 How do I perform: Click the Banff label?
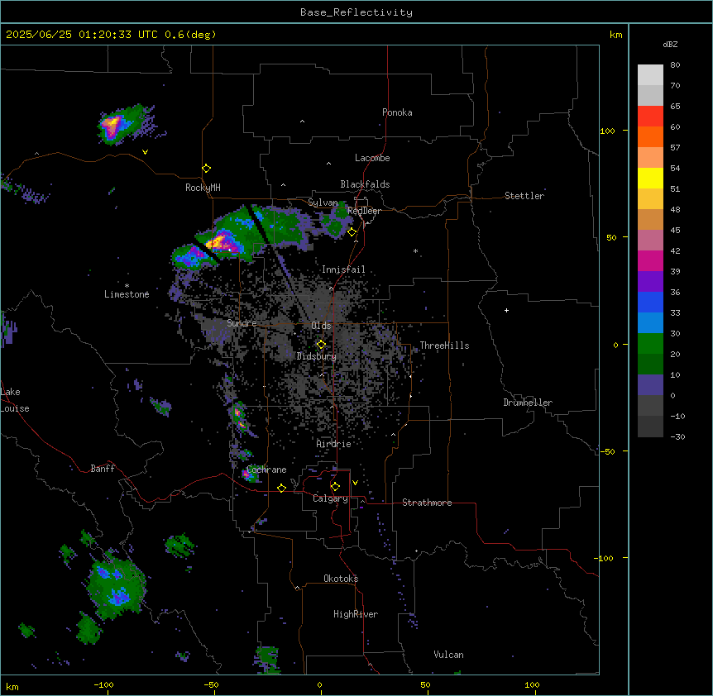[103, 469]
